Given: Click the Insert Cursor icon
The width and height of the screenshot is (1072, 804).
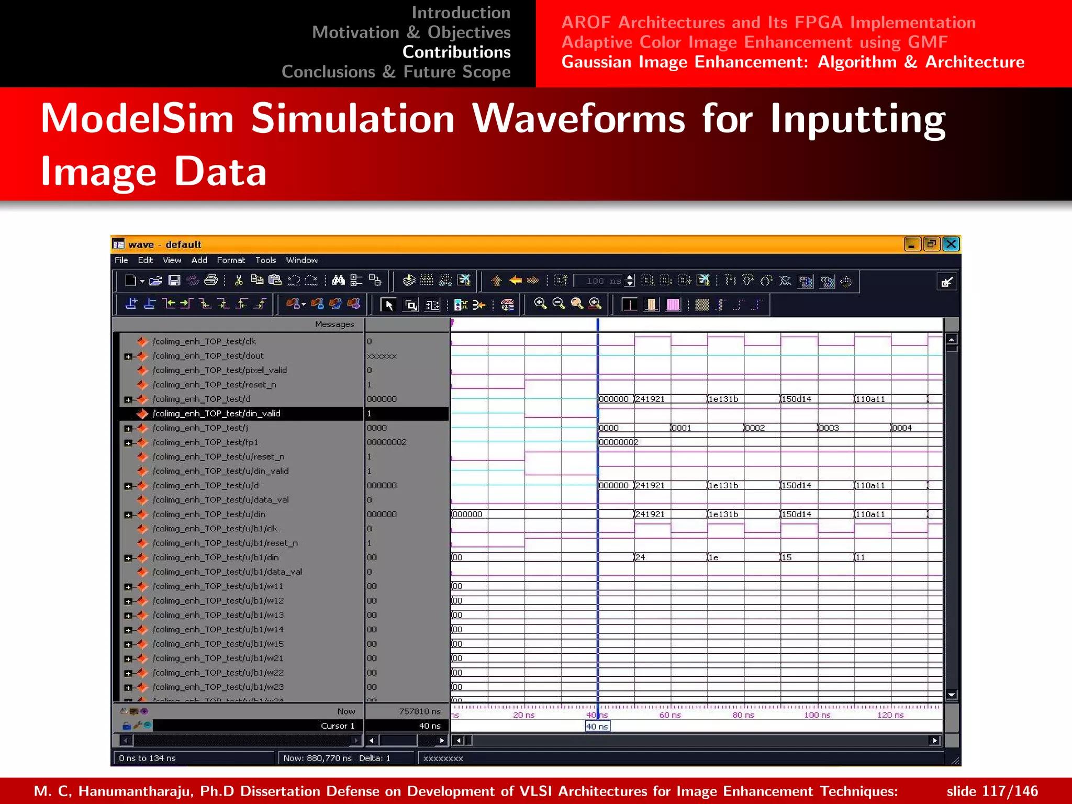Looking at the screenshot, I should click(x=131, y=304).
